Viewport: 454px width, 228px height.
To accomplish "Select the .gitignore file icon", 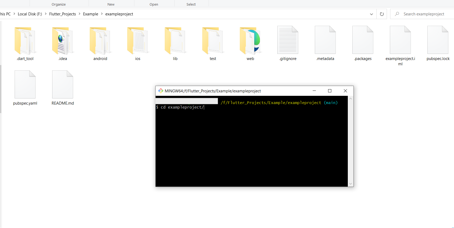I will coord(288,40).
